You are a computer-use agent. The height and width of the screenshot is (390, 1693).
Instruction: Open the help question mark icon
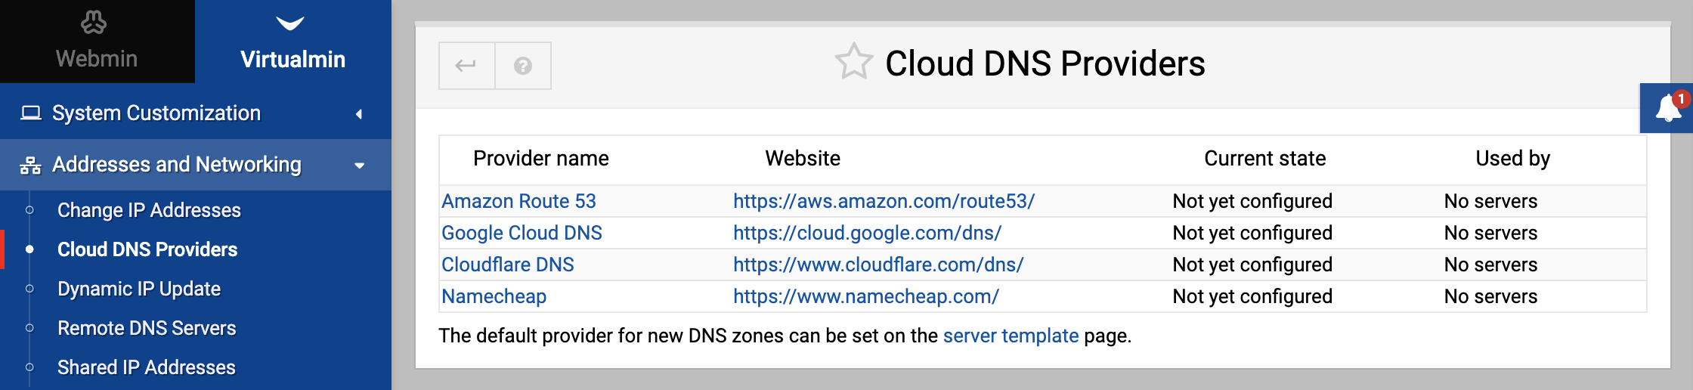(523, 66)
